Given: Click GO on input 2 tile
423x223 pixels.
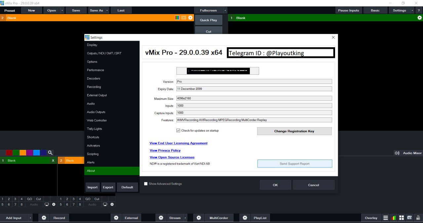Looking at the screenshot, I should tap(88, 199).
